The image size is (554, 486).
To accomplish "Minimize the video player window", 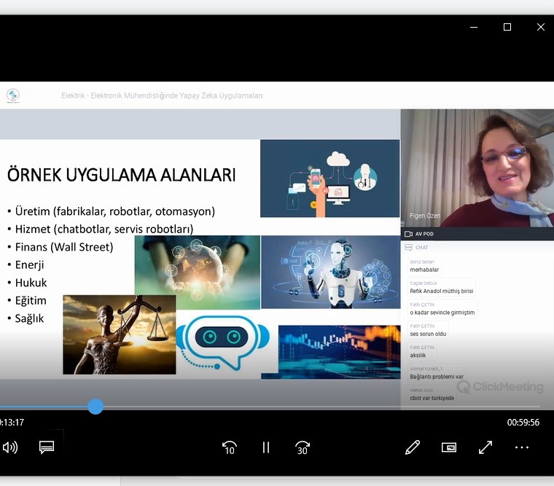I will (474, 27).
